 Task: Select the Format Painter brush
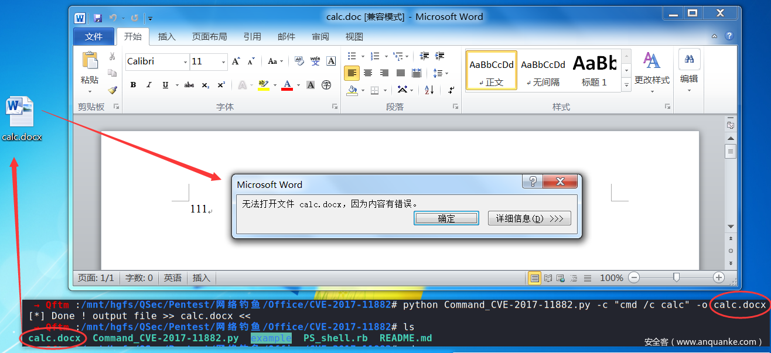(112, 90)
